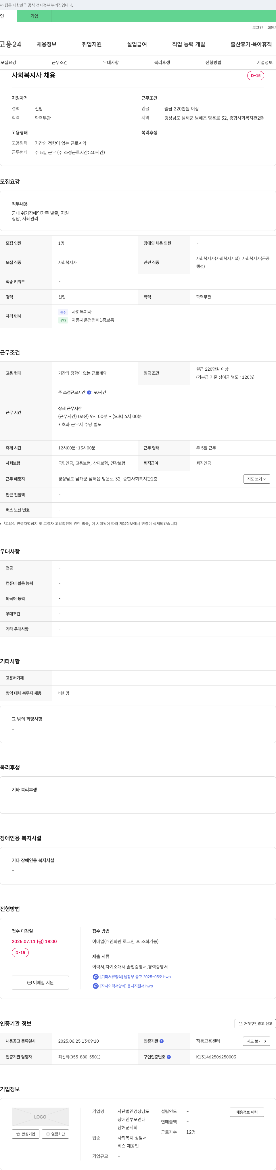276x1170 pixels.
Task: Download the 응시지원서.hwp form
Action: [126, 986]
